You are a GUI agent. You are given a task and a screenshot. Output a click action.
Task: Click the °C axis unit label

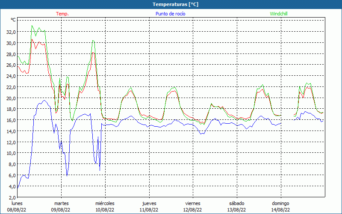[13, 20]
